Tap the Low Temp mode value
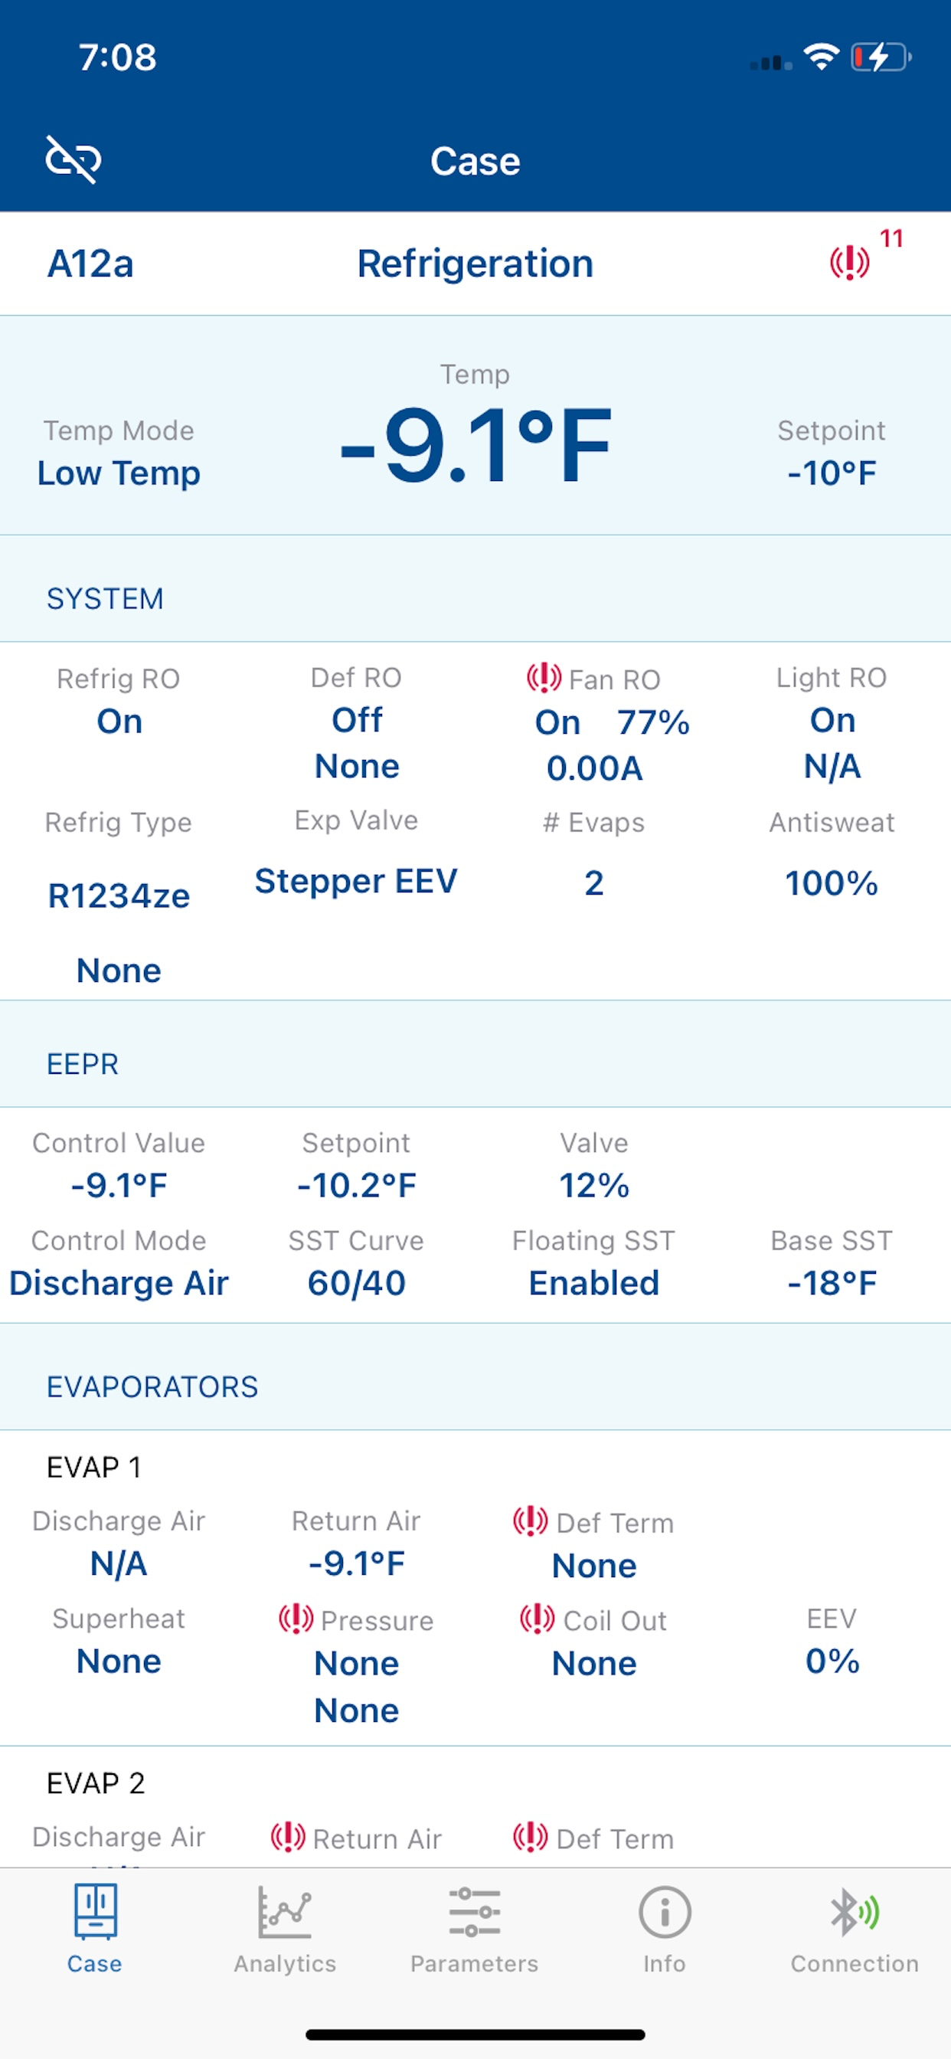951x2059 pixels. point(119,473)
